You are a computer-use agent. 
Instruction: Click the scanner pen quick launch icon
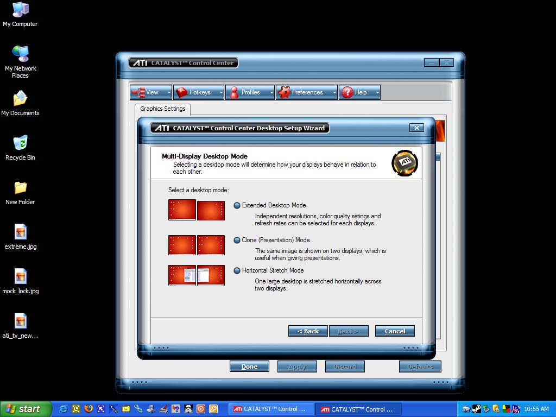pyautogui.click(x=163, y=409)
